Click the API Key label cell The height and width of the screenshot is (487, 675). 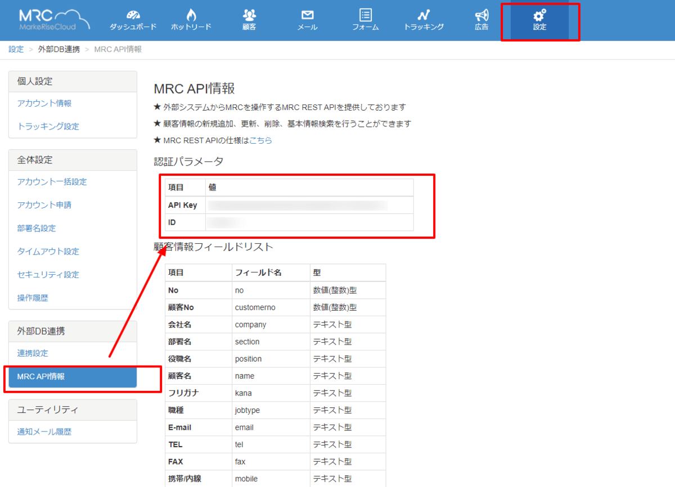(185, 205)
